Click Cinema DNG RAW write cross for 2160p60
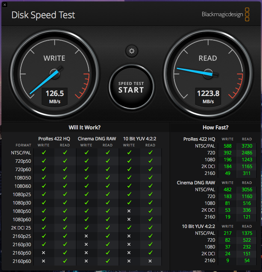 click(86, 261)
